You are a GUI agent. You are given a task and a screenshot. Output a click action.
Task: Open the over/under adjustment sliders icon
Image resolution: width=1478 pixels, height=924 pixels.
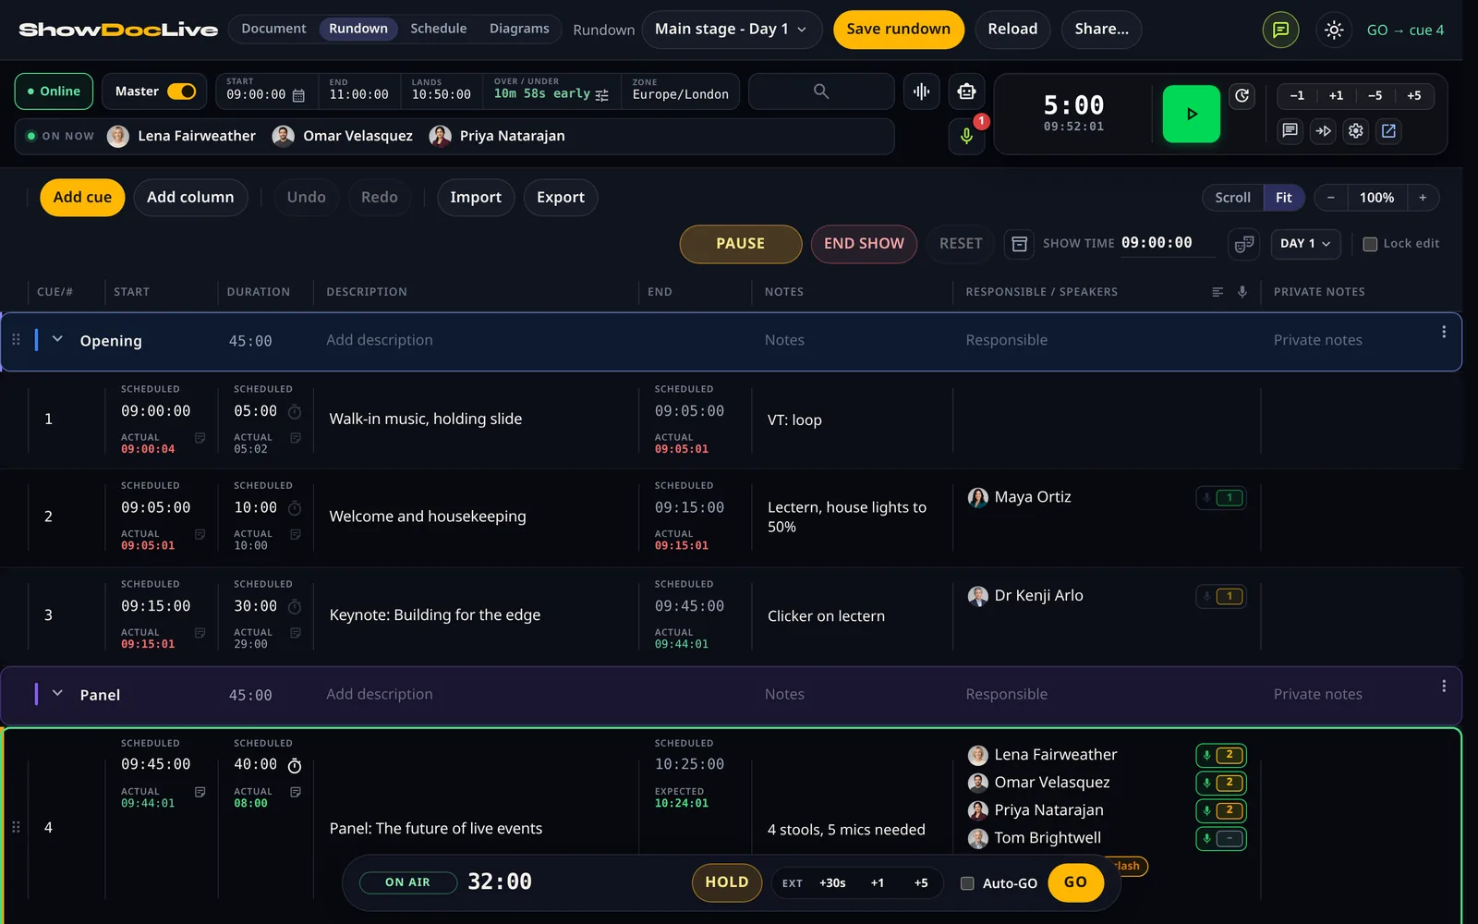click(x=602, y=95)
